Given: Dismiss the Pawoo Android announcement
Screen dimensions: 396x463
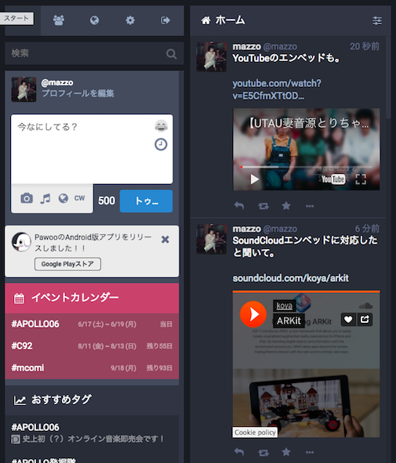Looking at the screenshot, I should click(165, 240).
